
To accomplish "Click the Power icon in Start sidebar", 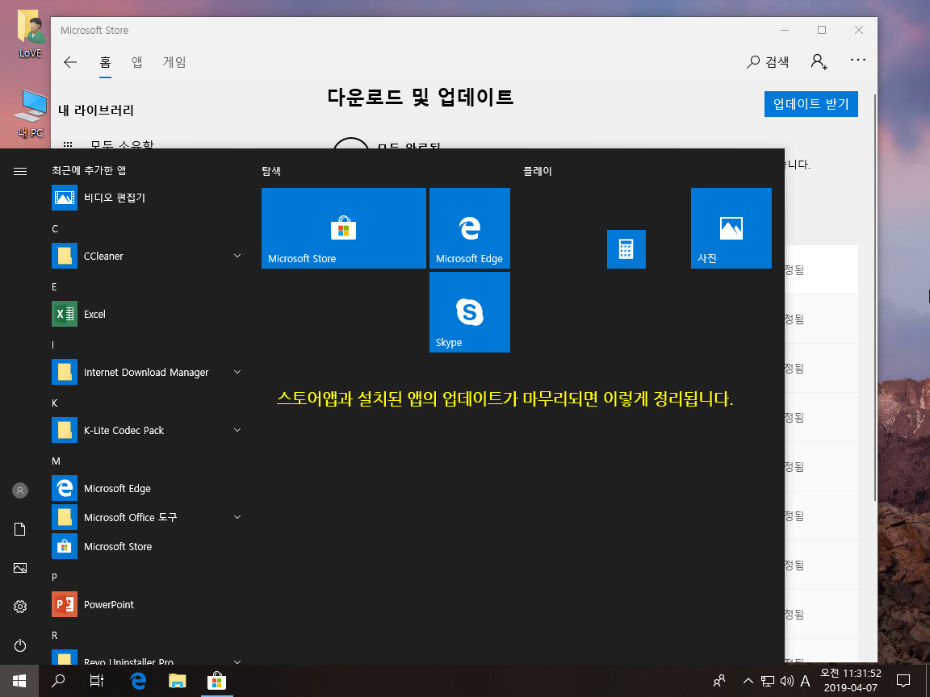I will point(20,645).
